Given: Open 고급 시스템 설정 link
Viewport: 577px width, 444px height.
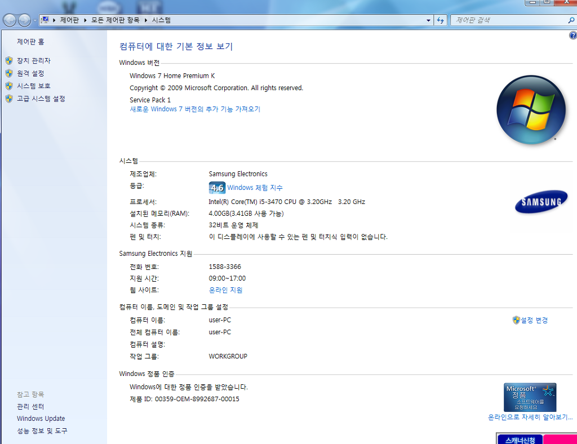Looking at the screenshot, I should (x=41, y=99).
